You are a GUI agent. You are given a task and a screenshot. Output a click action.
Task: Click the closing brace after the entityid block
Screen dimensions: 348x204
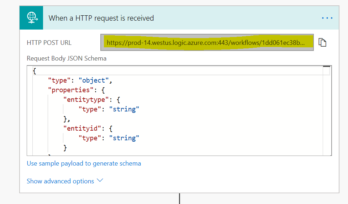pyautogui.click(x=65, y=147)
